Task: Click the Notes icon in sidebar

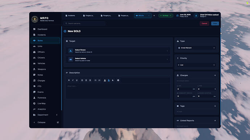Action: (34, 75)
